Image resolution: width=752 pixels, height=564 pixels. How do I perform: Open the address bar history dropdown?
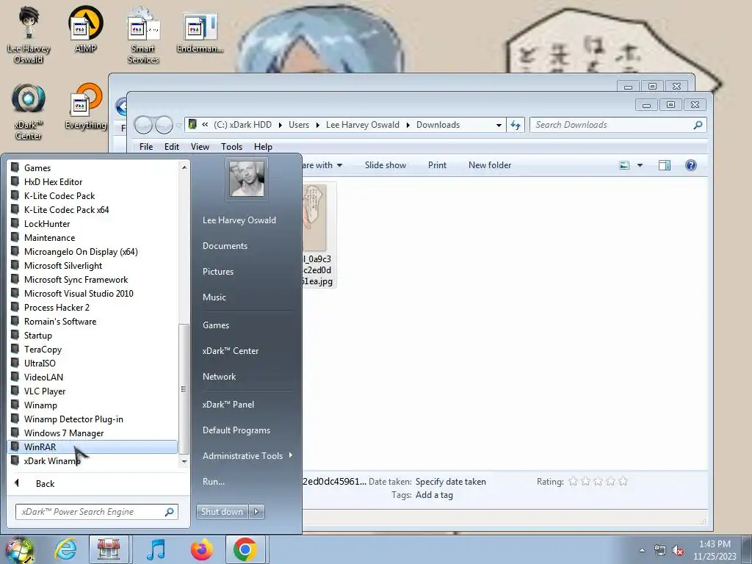click(499, 125)
